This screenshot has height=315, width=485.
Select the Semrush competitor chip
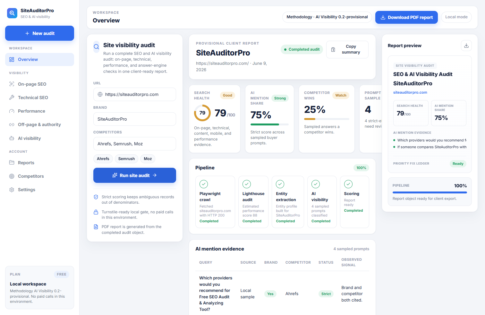(x=126, y=159)
